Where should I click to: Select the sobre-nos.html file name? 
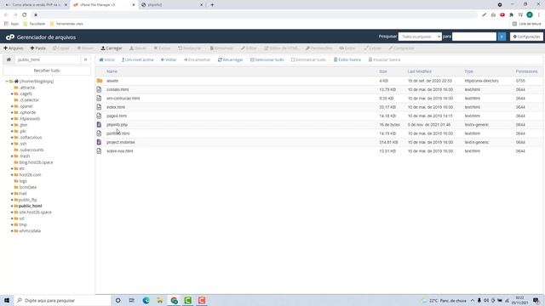[120, 151]
